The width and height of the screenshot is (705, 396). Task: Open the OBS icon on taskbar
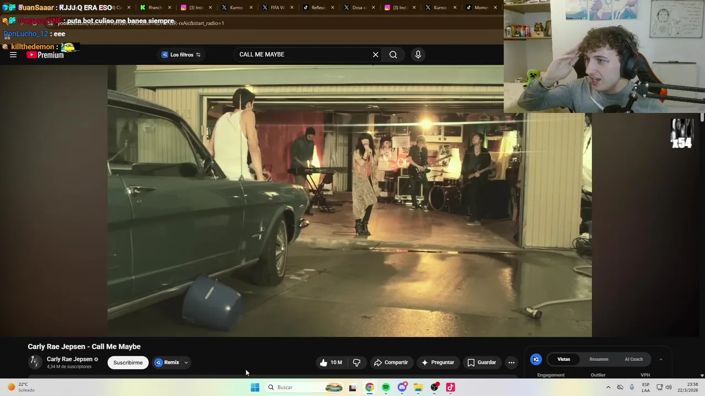435,387
